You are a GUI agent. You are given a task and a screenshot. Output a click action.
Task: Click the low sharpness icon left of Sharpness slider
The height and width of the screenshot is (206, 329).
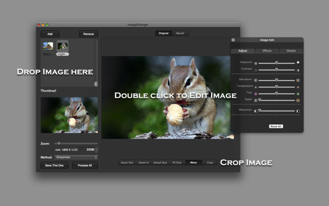255,111
